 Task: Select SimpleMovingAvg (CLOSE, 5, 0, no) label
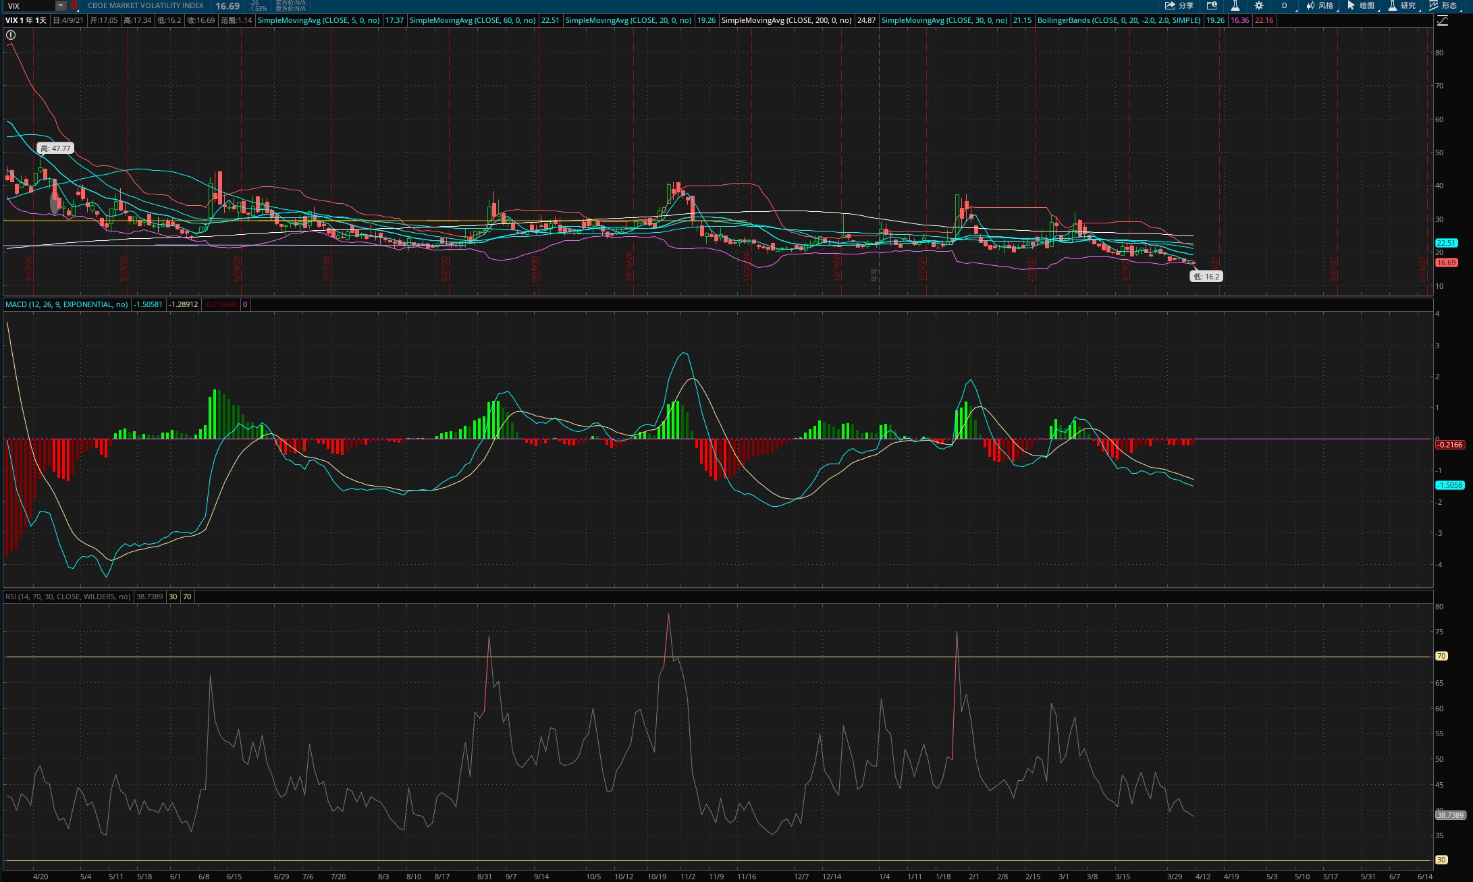point(319,20)
